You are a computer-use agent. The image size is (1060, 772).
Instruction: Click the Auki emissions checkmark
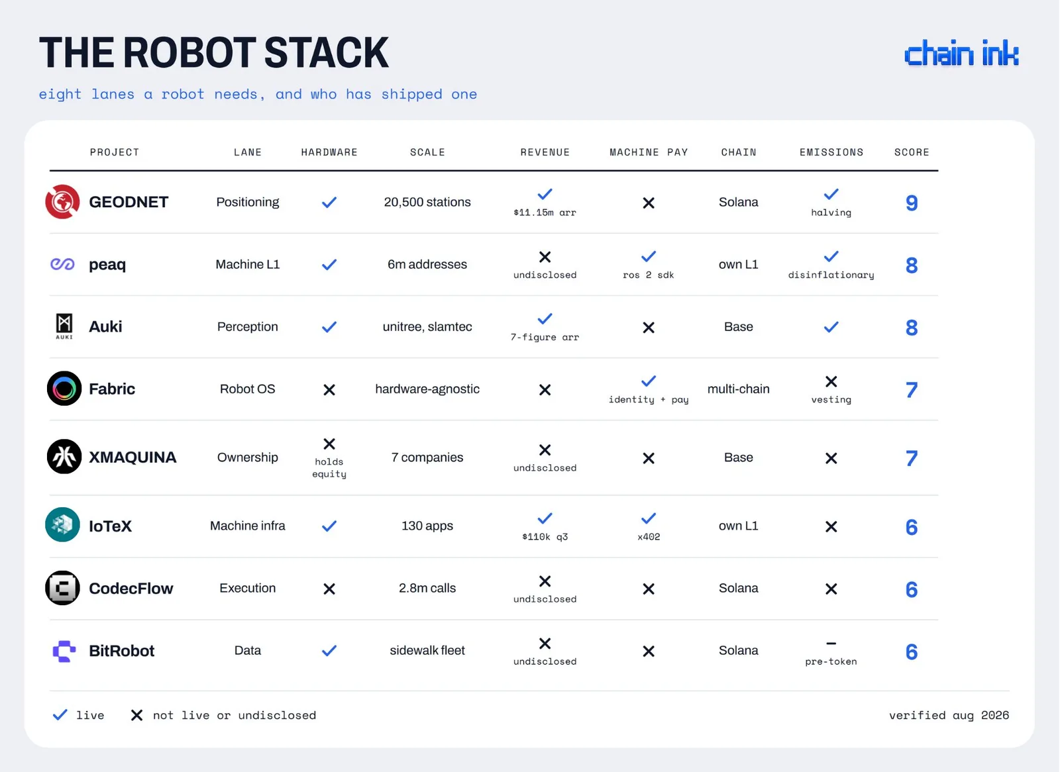coord(831,327)
